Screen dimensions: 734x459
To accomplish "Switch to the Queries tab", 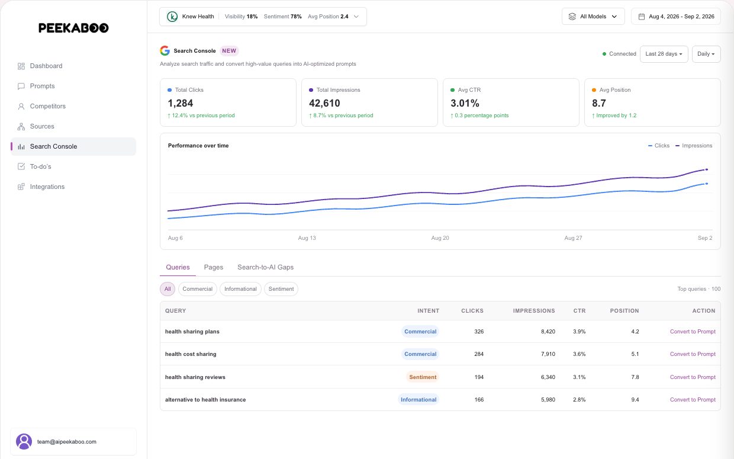I will pos(178,267).
